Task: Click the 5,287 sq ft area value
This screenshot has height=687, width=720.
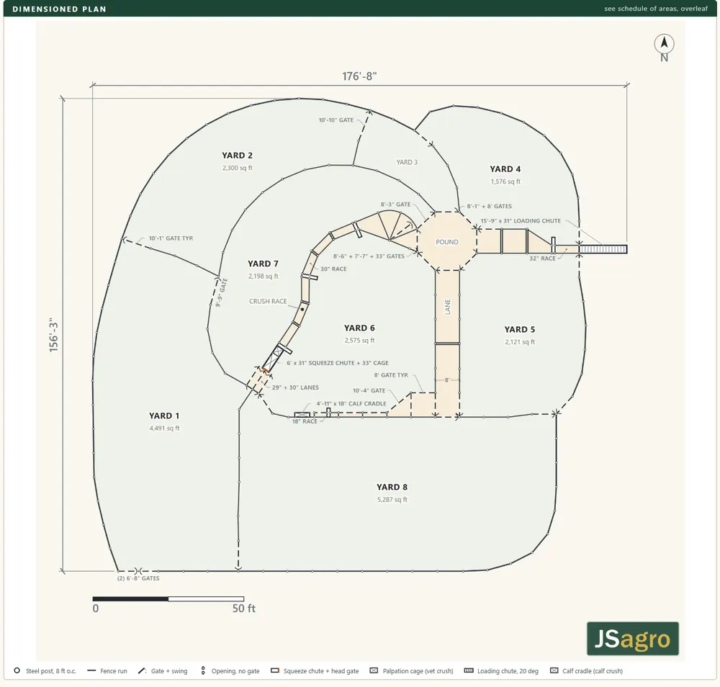Action: click(392, 499)
